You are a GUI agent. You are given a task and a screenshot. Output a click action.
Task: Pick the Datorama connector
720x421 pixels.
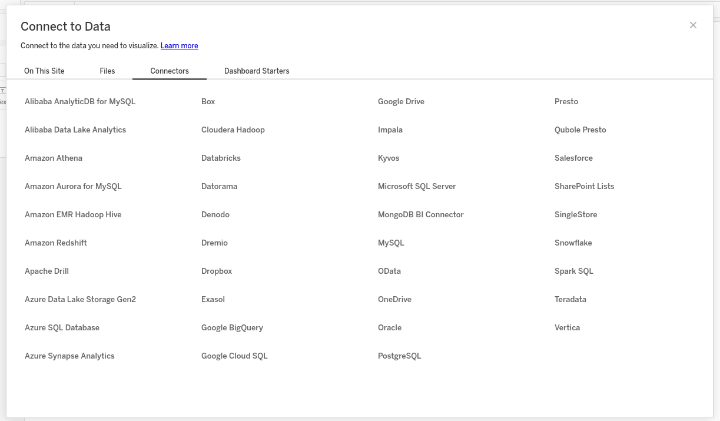tap(220, 186)
